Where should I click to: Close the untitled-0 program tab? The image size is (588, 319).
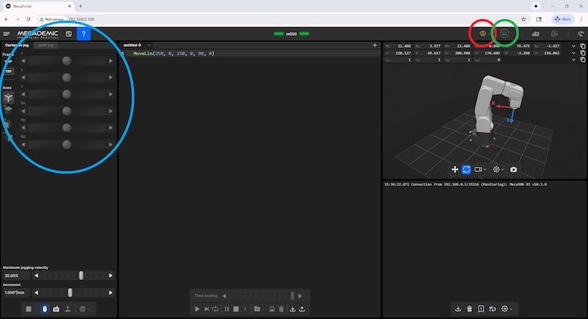(149, 45)
